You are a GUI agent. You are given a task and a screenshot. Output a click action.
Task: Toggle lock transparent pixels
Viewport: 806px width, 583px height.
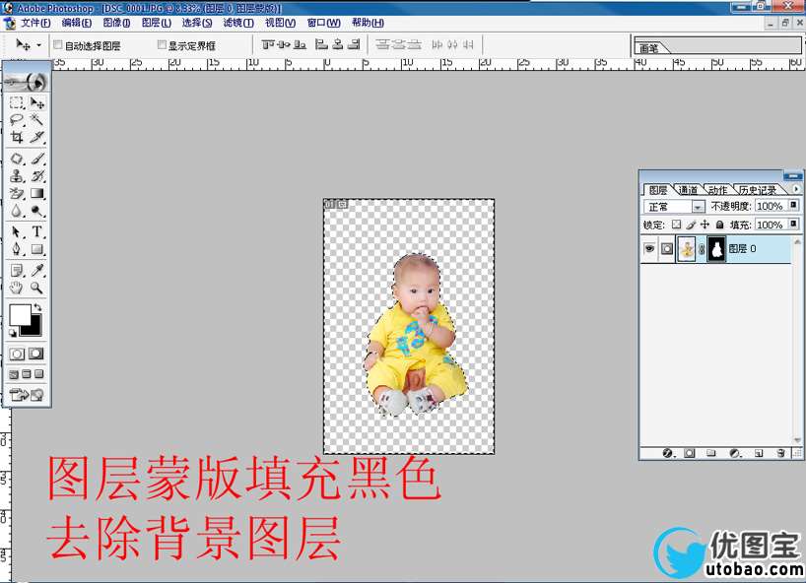pyautogui.click(x=677, y=225)
